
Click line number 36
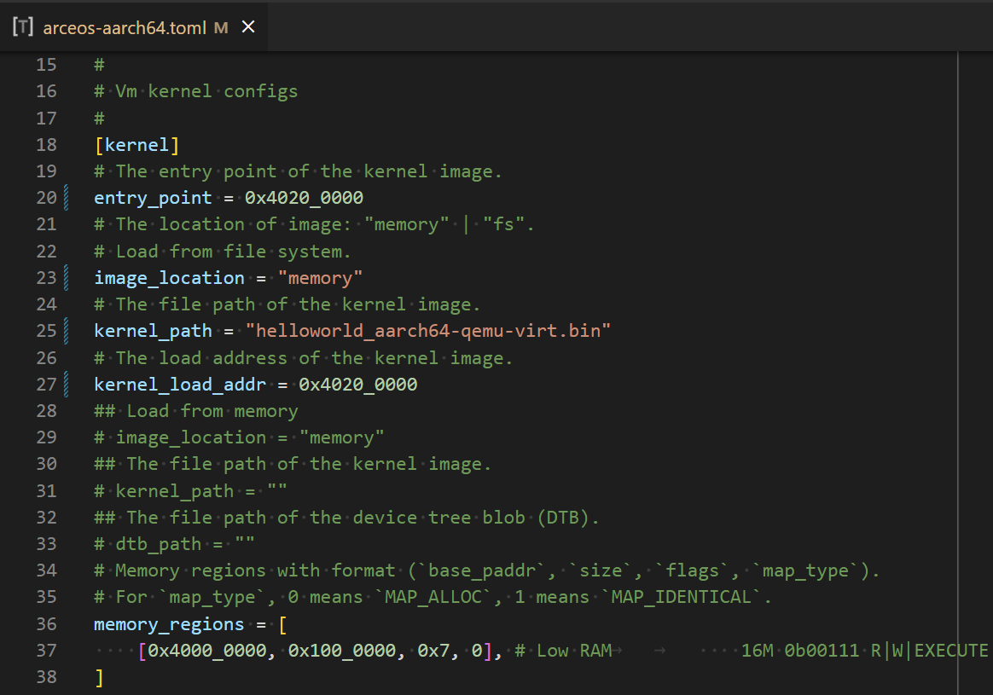coord(46,624)
